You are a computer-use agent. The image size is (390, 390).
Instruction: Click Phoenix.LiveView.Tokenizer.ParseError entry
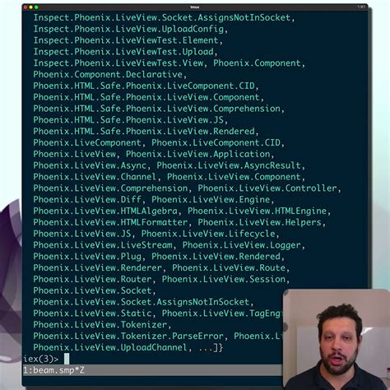[x=128, y=336]
